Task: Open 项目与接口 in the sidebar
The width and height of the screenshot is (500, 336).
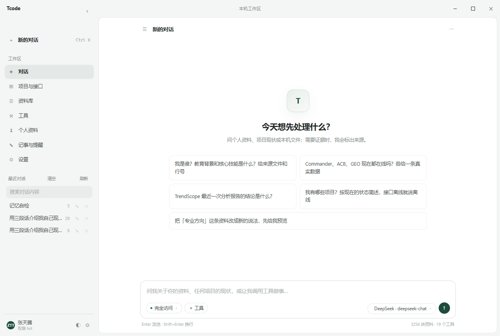Action: click(x=49, y=86)
